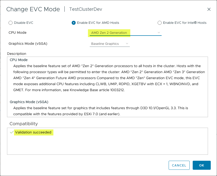The width and height of the screenshot is (217, 176).
Task: Click the Validation succeeded message text
Action: coord(33,132)
